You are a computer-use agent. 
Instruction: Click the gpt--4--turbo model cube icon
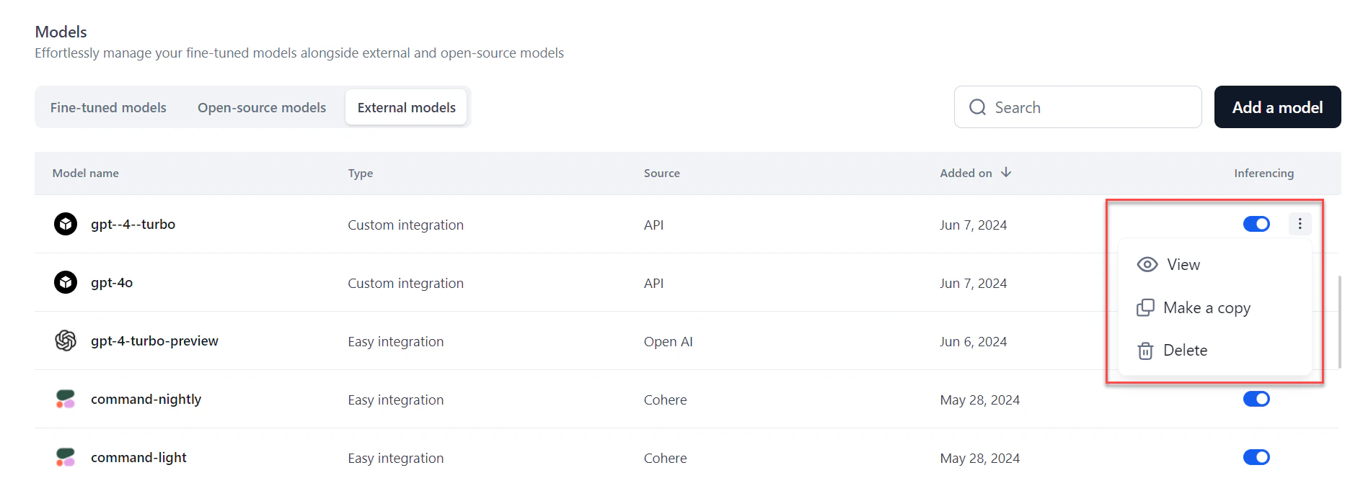[65, 224]
